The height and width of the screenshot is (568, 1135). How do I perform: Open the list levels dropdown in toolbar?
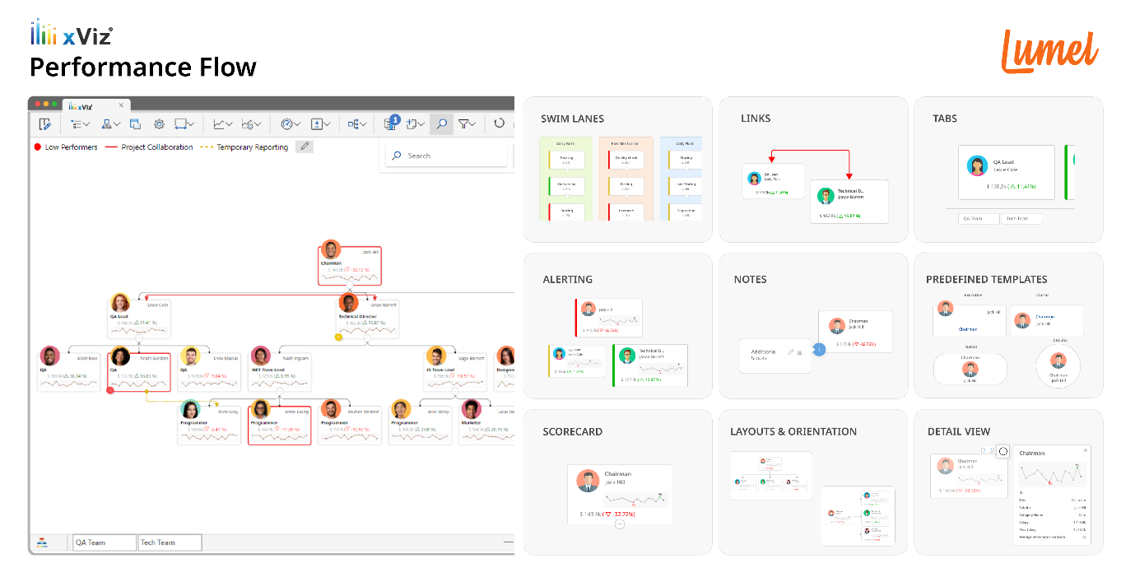[80, 123]
